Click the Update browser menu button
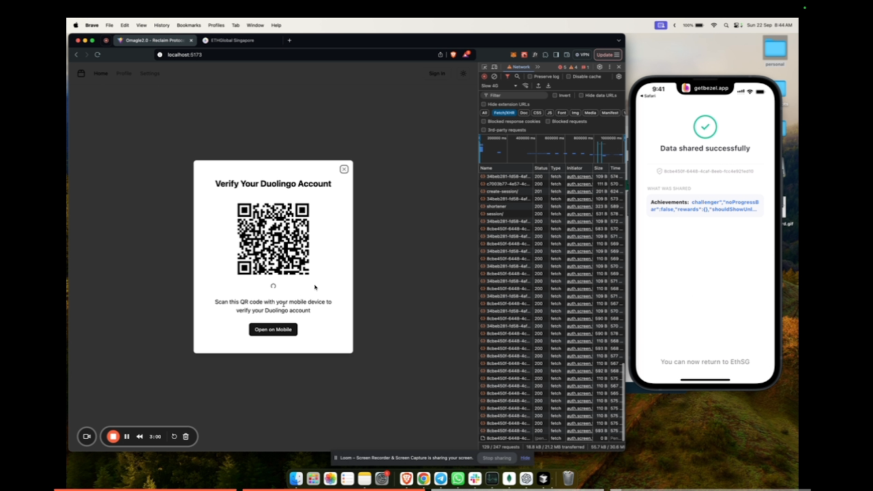The height and width of the screenshot is (491, 873). tap(608, 55)
